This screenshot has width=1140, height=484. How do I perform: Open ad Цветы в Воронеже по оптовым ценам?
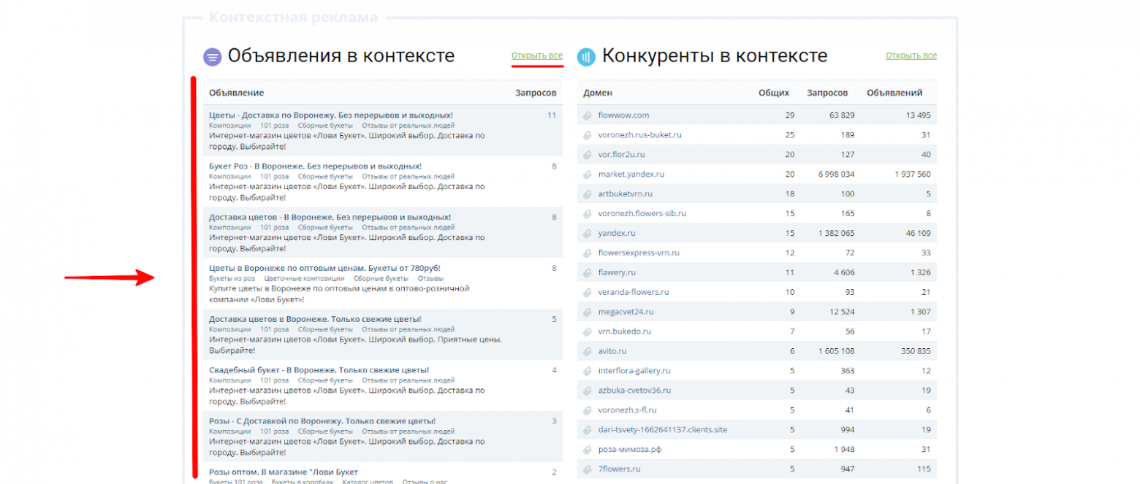[324, 269]
